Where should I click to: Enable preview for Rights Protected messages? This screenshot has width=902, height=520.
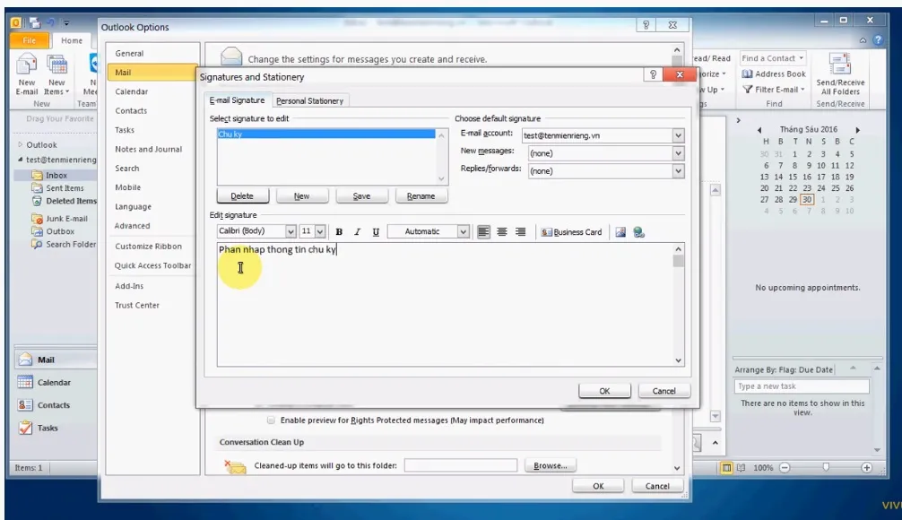[x=271, y=420]
